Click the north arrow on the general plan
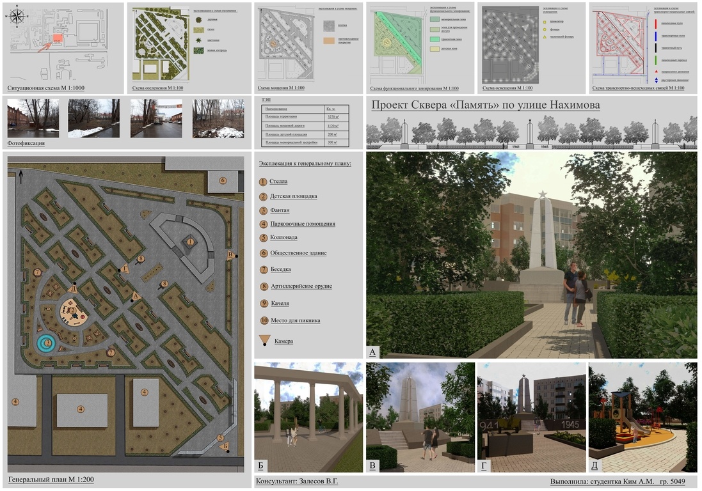 click(19, 176)
